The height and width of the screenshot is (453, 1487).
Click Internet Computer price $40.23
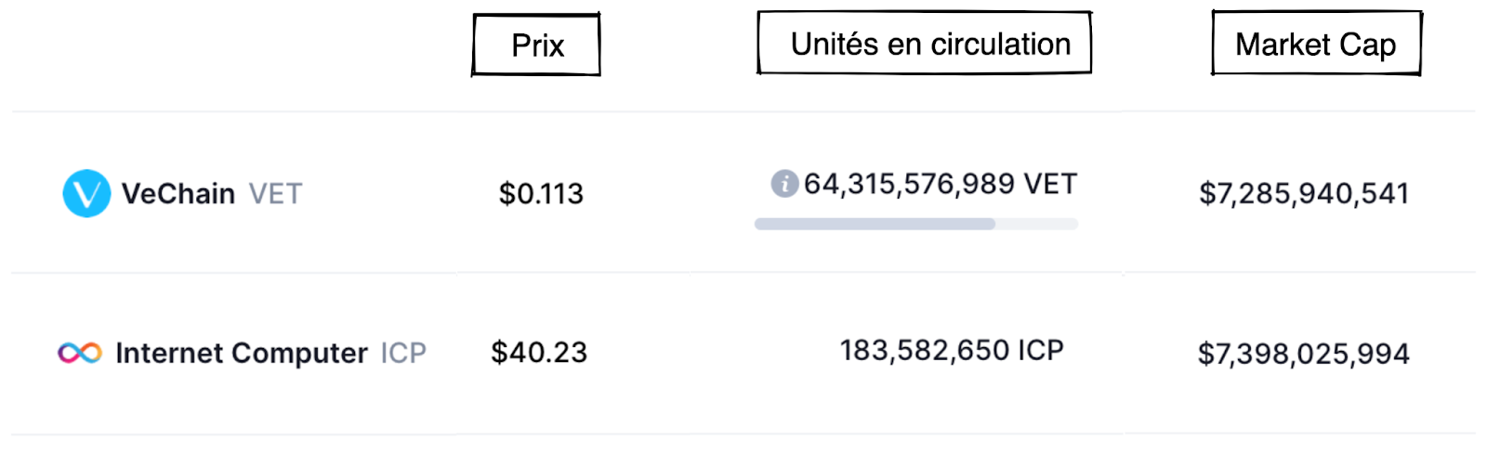(x=539, y=353)
